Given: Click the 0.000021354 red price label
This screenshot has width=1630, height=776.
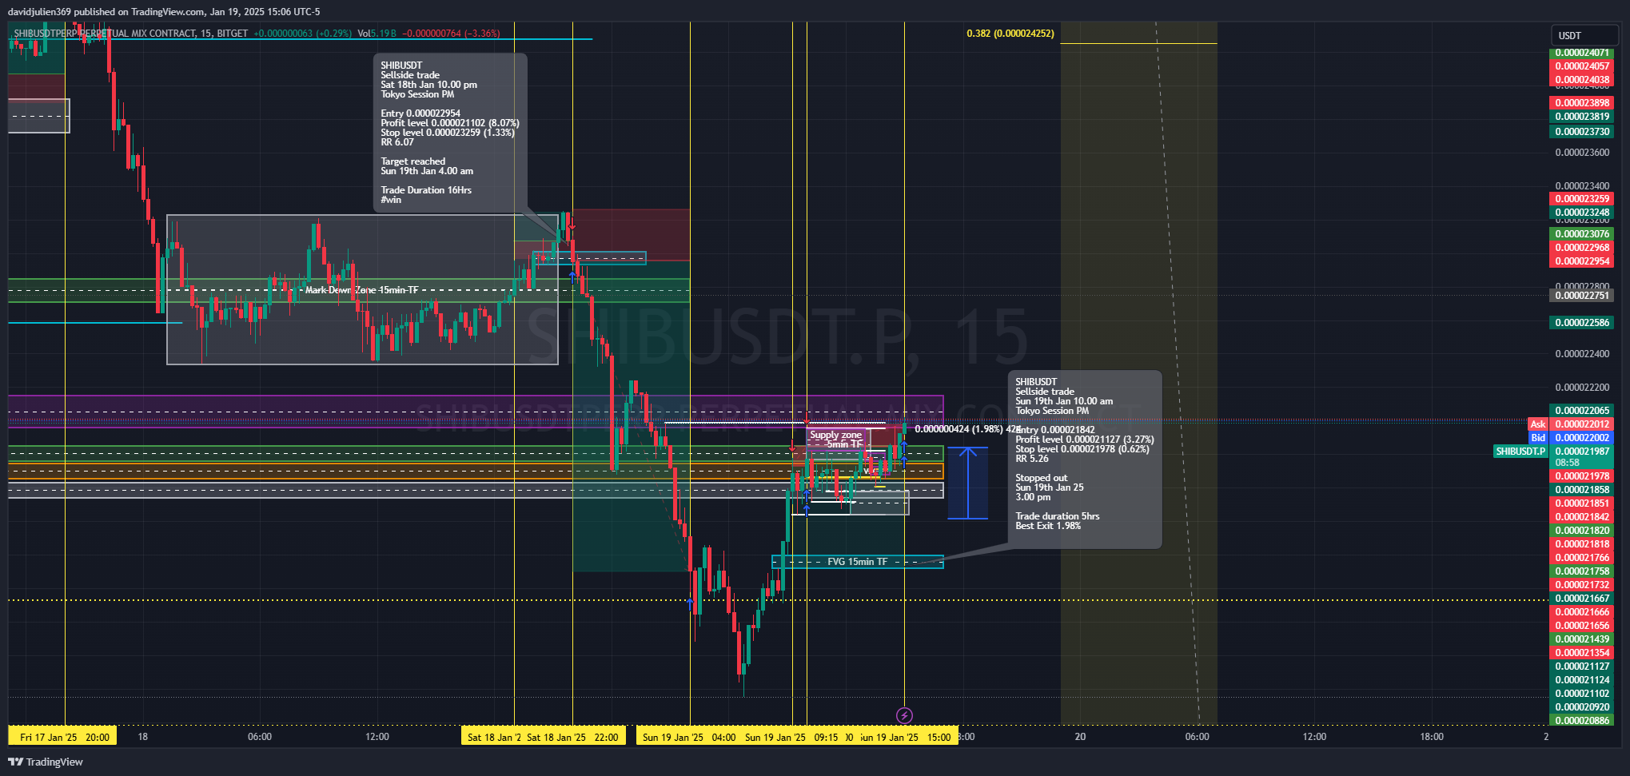Looking at the screenshot, I should [1582, 653].
